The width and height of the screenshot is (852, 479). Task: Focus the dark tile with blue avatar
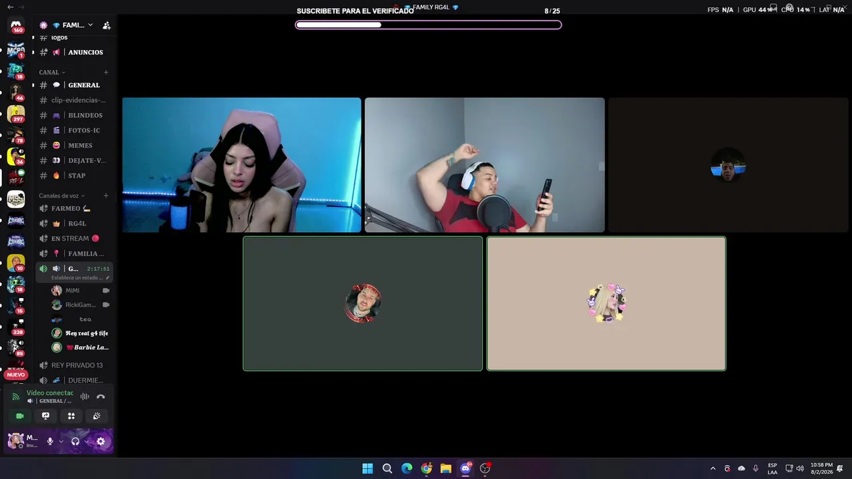point(728,165)
